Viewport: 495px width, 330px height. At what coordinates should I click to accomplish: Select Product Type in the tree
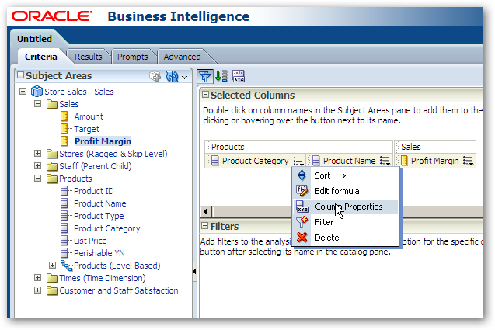[x=99, y=216]
